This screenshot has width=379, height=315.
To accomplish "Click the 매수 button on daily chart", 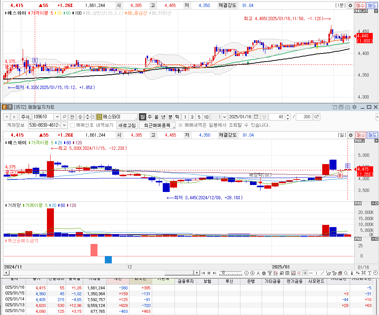I will [361, 135].
